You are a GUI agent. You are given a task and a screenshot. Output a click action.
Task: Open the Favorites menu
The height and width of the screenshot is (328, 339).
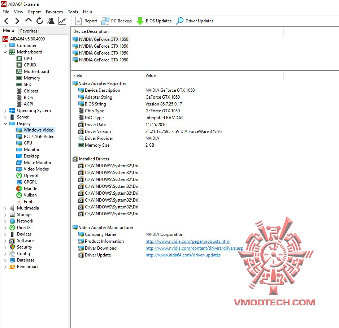(54, 12)
